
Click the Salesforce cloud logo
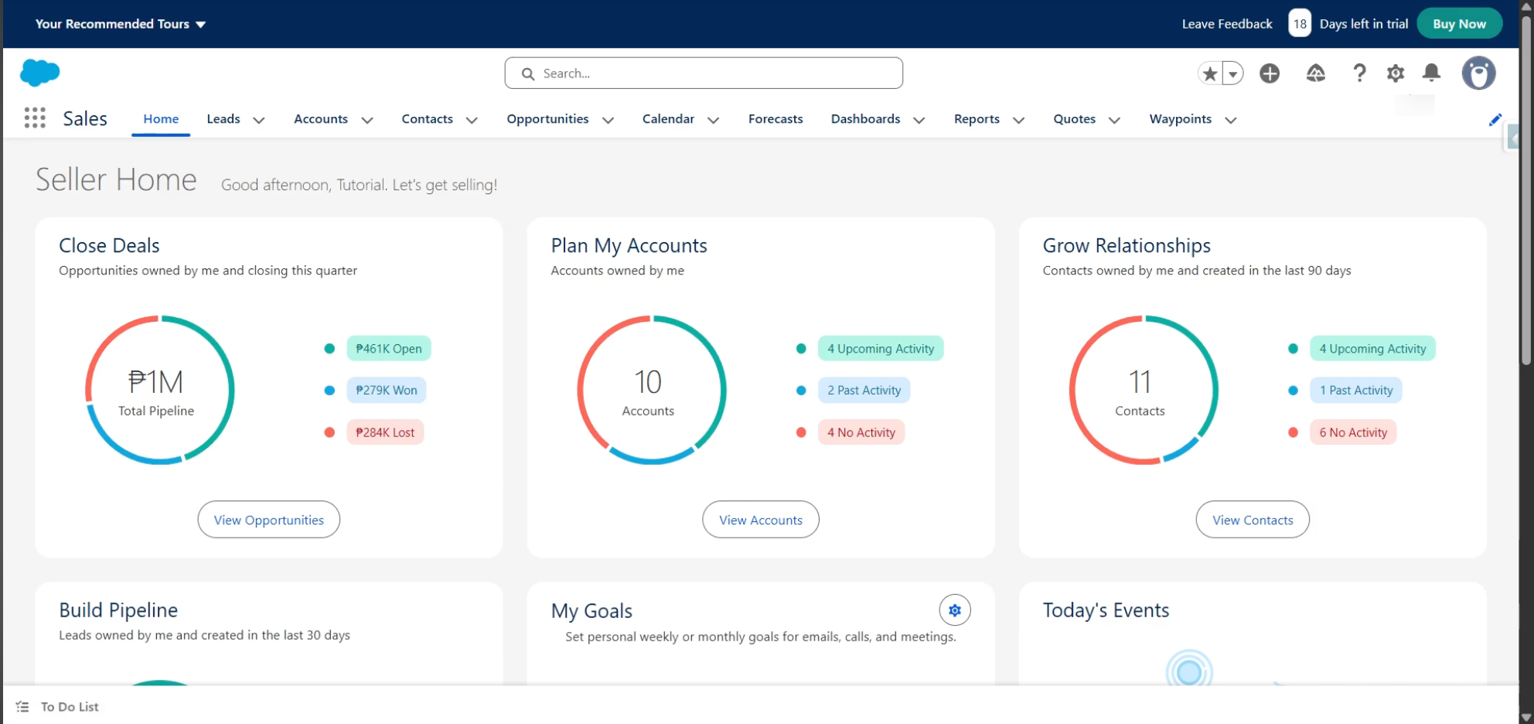39,73
